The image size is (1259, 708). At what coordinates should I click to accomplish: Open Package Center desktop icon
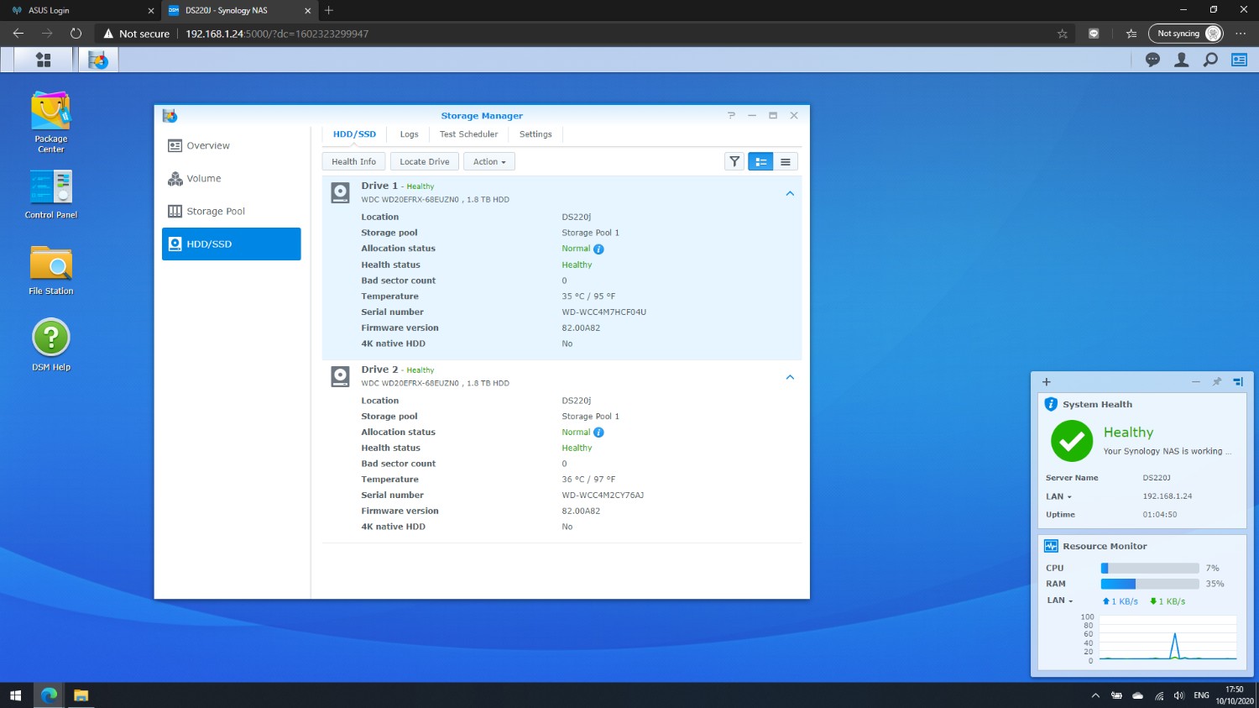coord(51,122)
